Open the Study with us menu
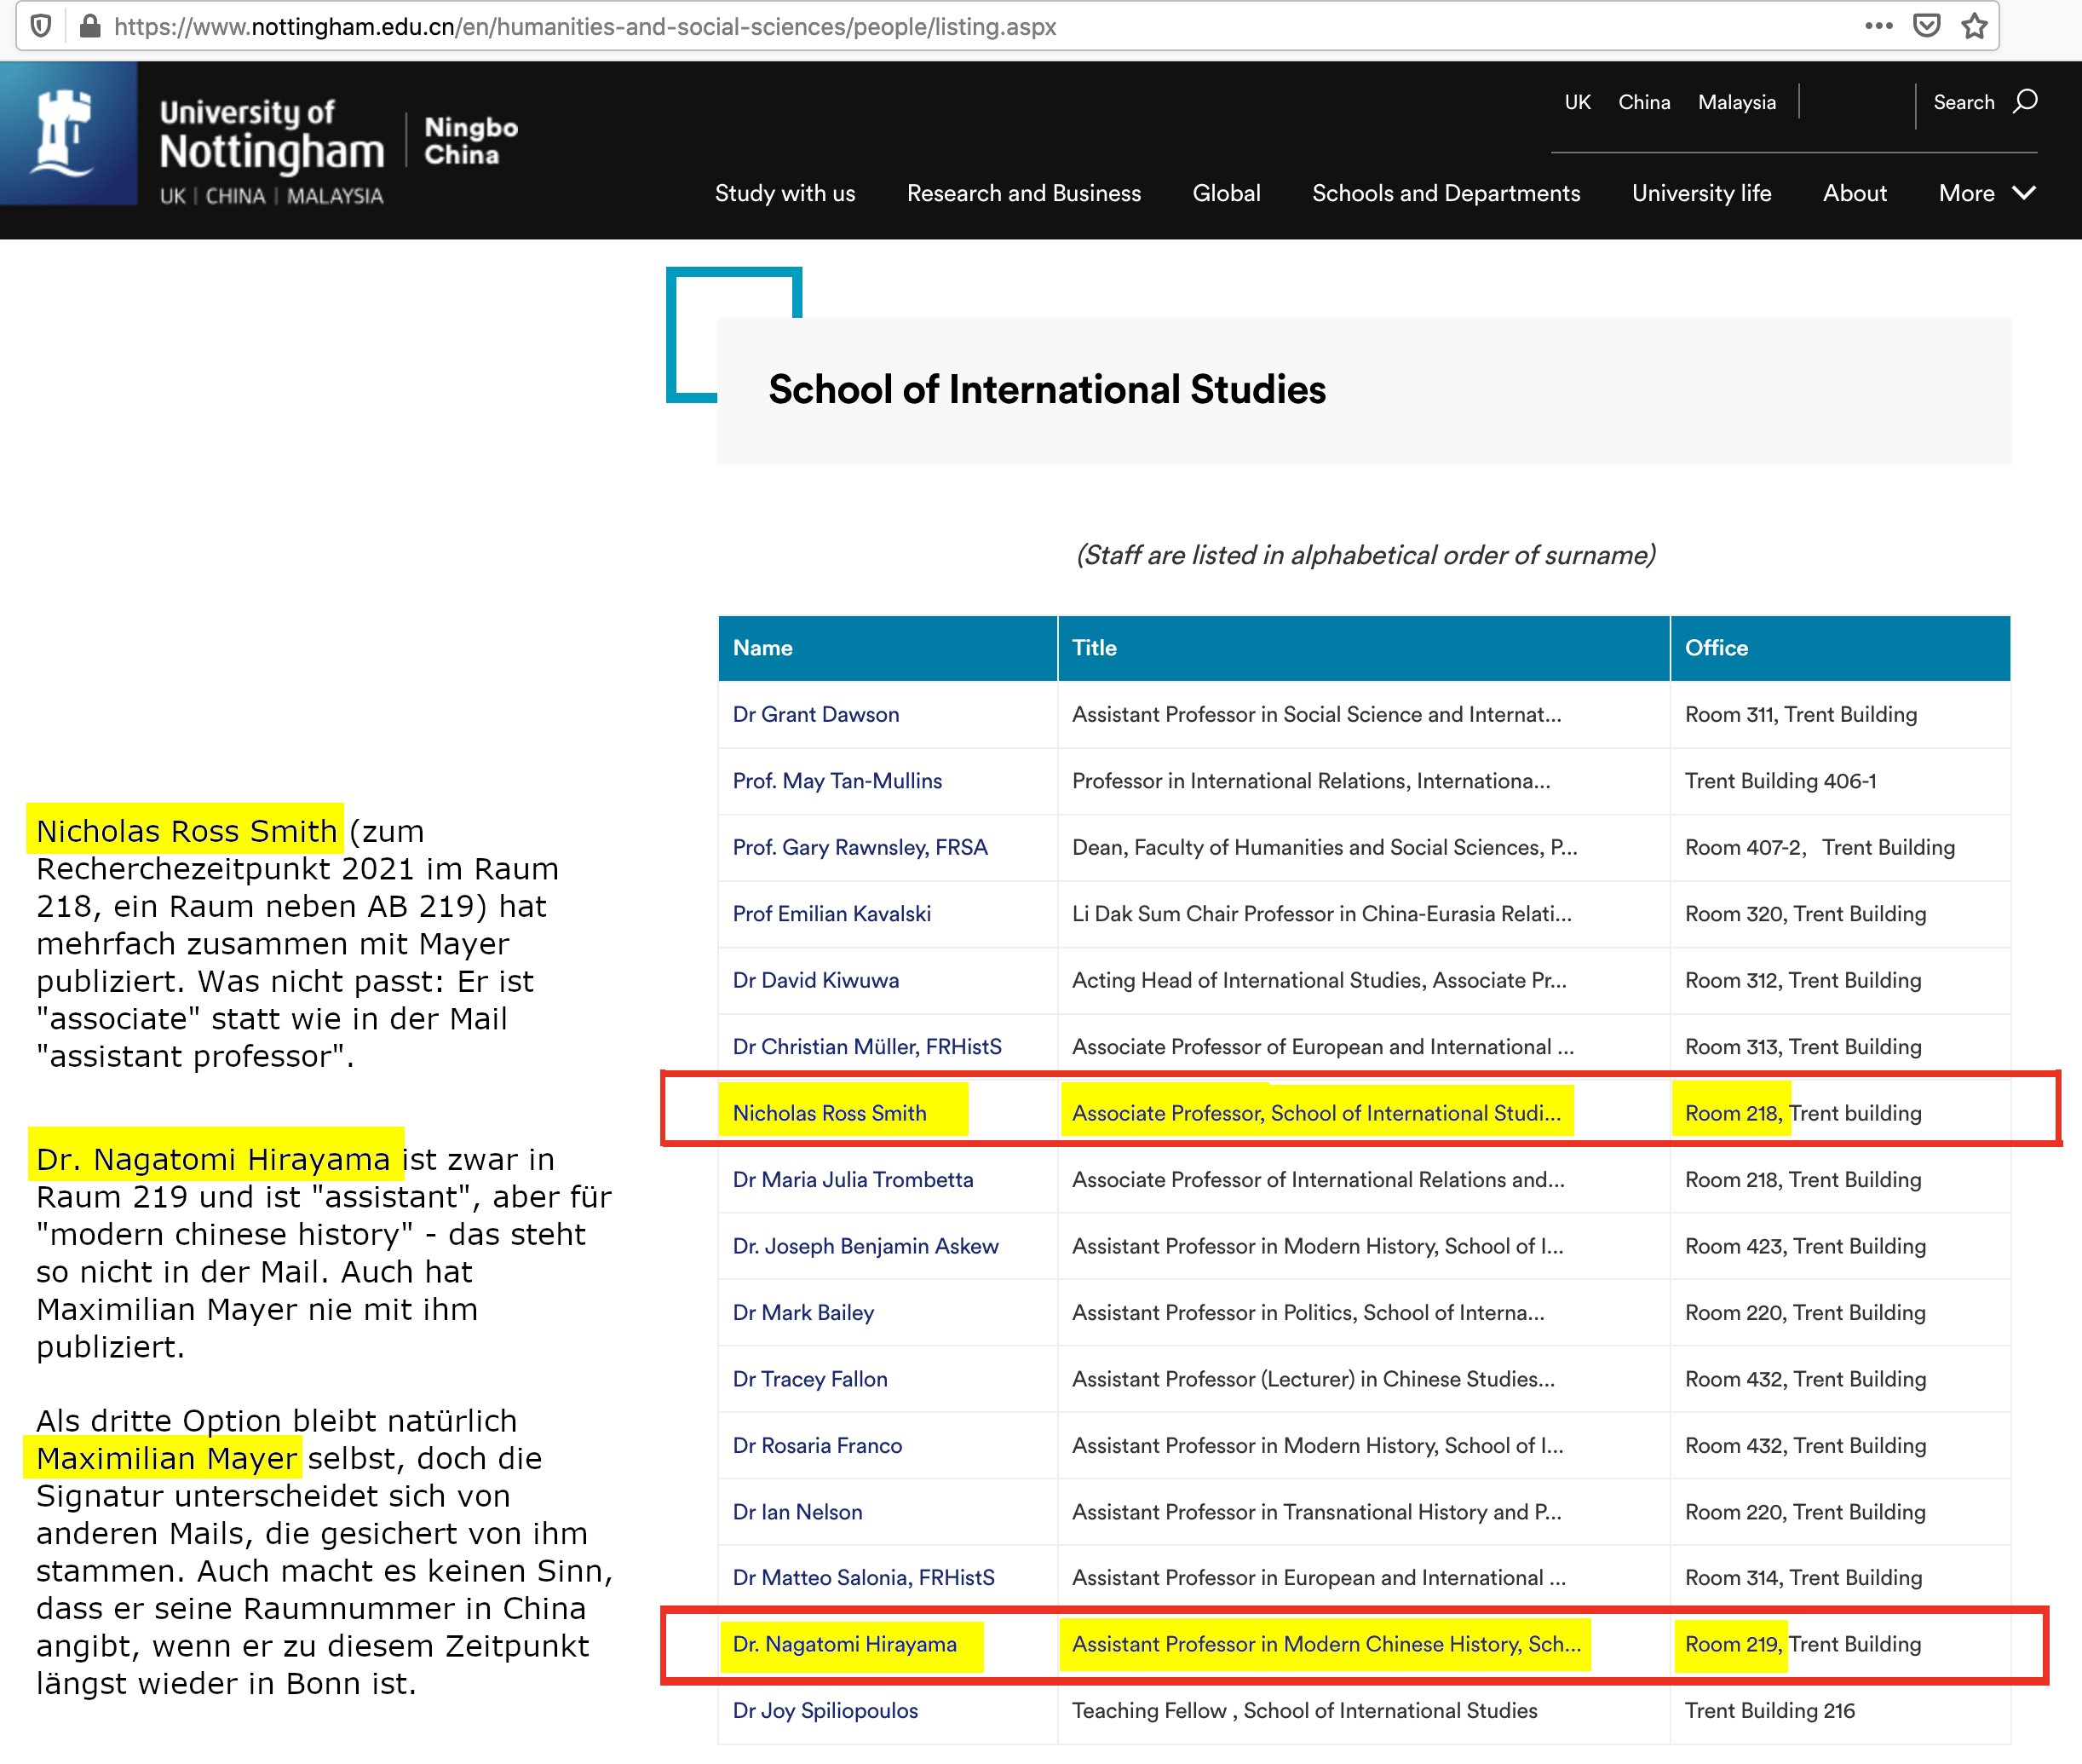Screen dimensions: 2082x1764 (785, 193)
